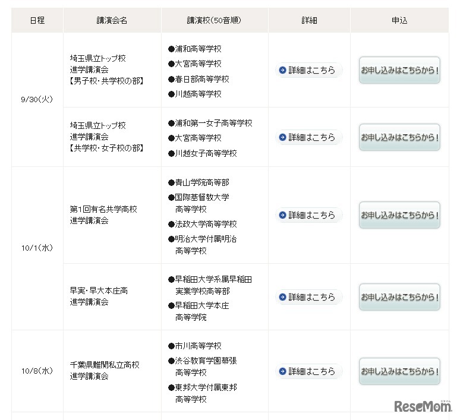Screen dimensions: 460x420
Task: Click the 詳細 column header
Action: [309, 20]
